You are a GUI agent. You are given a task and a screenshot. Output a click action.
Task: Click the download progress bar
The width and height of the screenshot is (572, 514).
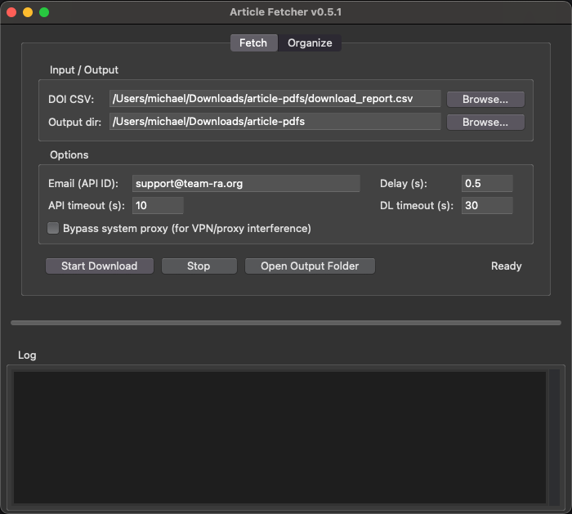(x=286, y=323)
